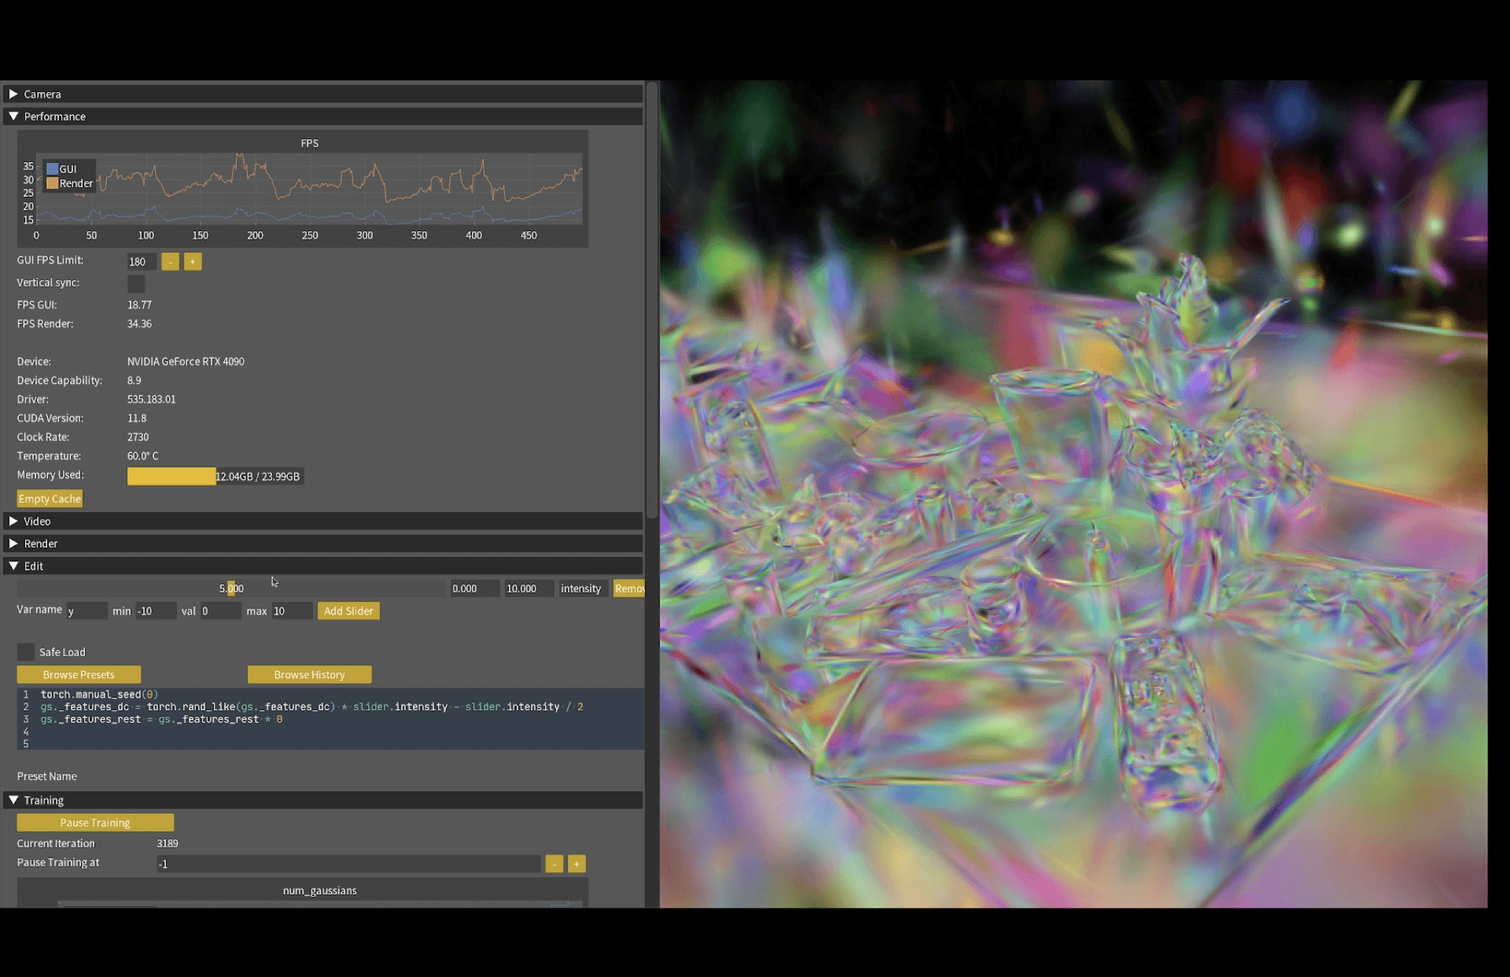Click the Pause Training at decrement stepper

click(552, 864)
